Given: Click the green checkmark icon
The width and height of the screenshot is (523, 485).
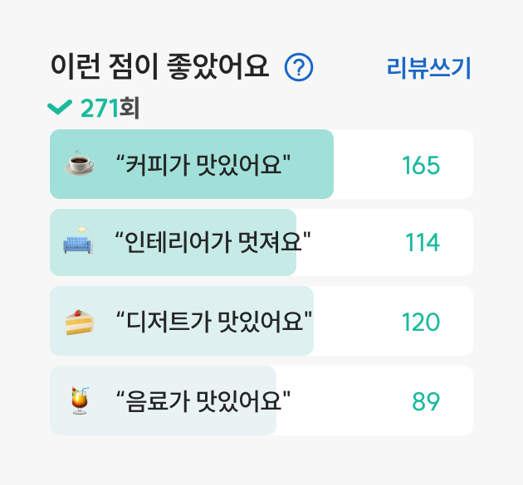Looking at the screenshot, I should [x=60, y=107].
